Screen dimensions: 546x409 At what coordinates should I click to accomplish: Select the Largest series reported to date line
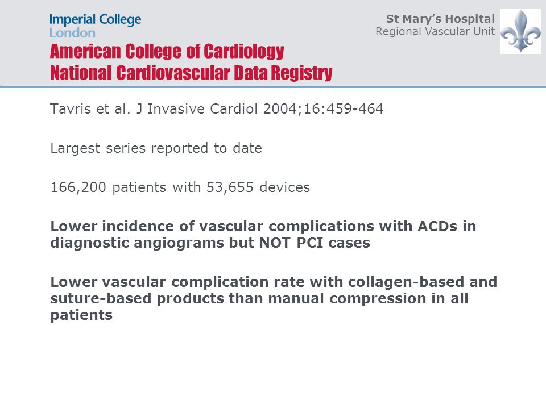pyautogui.click(x=156, y=148)
